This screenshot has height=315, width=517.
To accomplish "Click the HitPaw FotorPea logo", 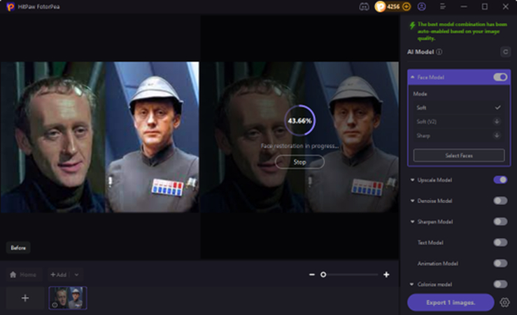I will pyautogui.click(x=10, y=6).
